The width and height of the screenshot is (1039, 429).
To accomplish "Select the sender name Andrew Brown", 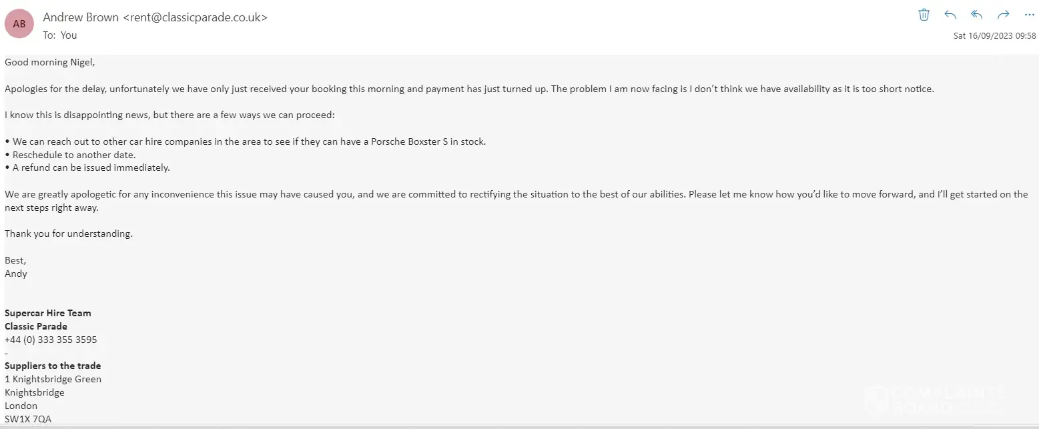I will point(81,18).
